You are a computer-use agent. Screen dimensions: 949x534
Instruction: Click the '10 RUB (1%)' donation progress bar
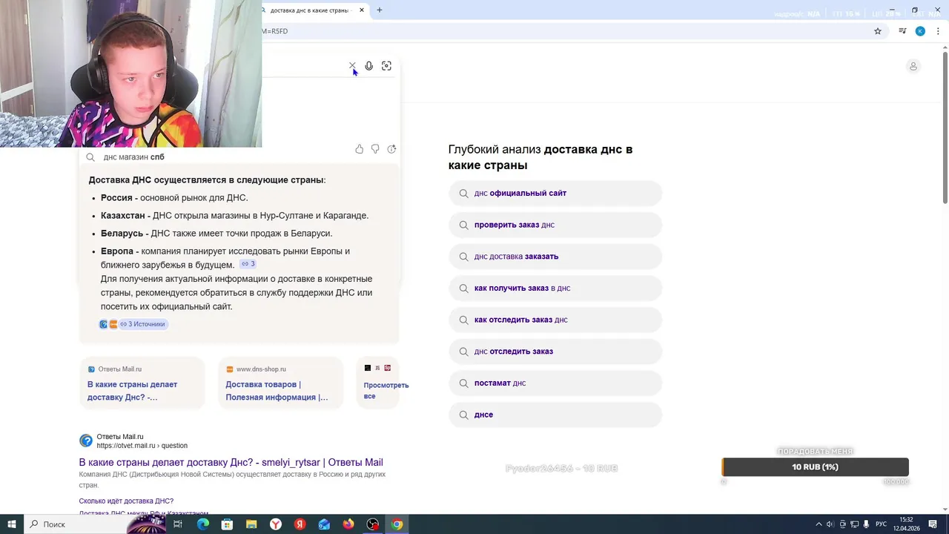coord(815,467)
